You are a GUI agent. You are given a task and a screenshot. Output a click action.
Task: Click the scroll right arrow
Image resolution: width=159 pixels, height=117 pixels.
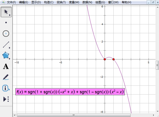point(153,115)
